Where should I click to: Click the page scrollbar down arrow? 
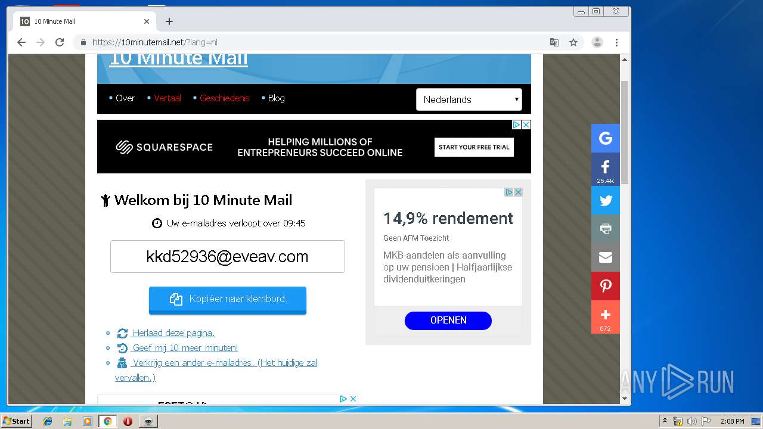tap(625, 399)
